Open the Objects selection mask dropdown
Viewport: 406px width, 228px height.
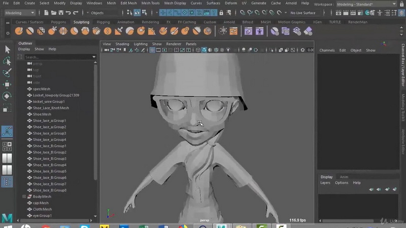104,13
